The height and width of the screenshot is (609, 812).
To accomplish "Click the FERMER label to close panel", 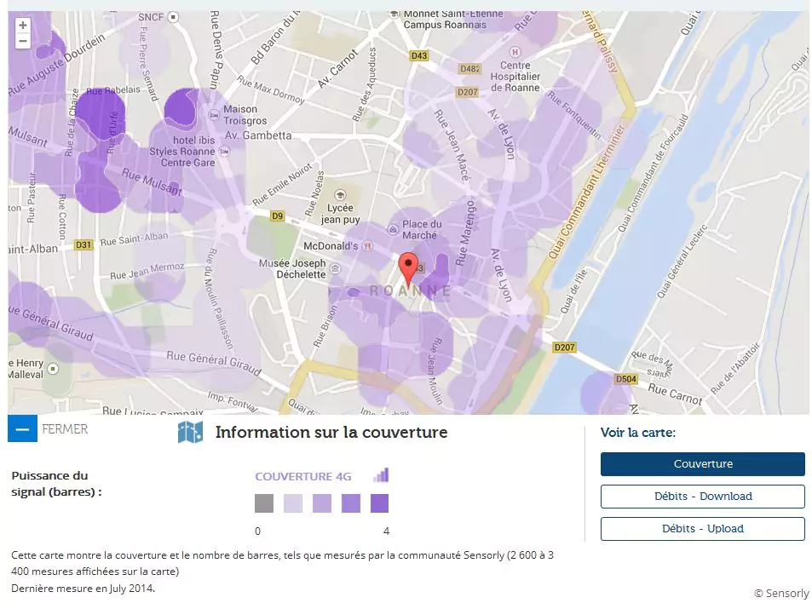I will [x=65, y=428].
